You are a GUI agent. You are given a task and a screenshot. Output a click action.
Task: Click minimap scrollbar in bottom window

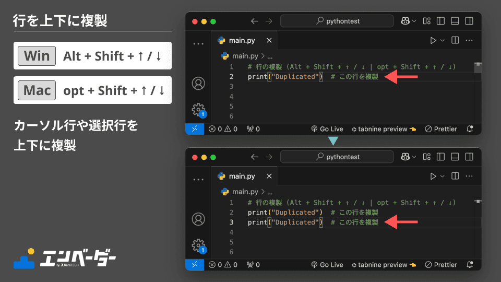(478, 202)
